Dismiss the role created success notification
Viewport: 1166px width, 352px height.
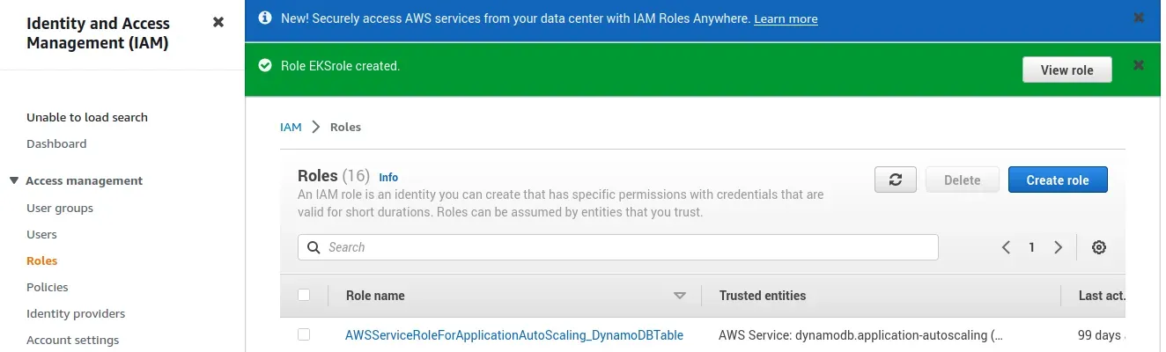tap(1139, 65)
